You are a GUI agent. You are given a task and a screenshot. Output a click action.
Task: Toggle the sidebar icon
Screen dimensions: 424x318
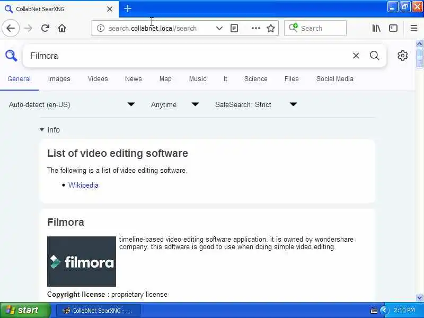pos(393,28)
